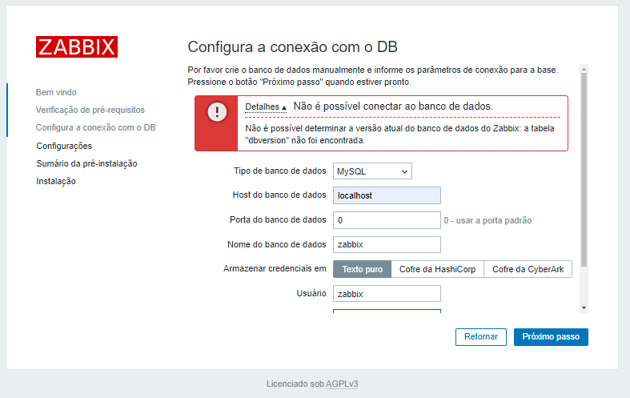
Task: Click the 'Tipo de banco de dados' label
Action: [x=280, y=171]
